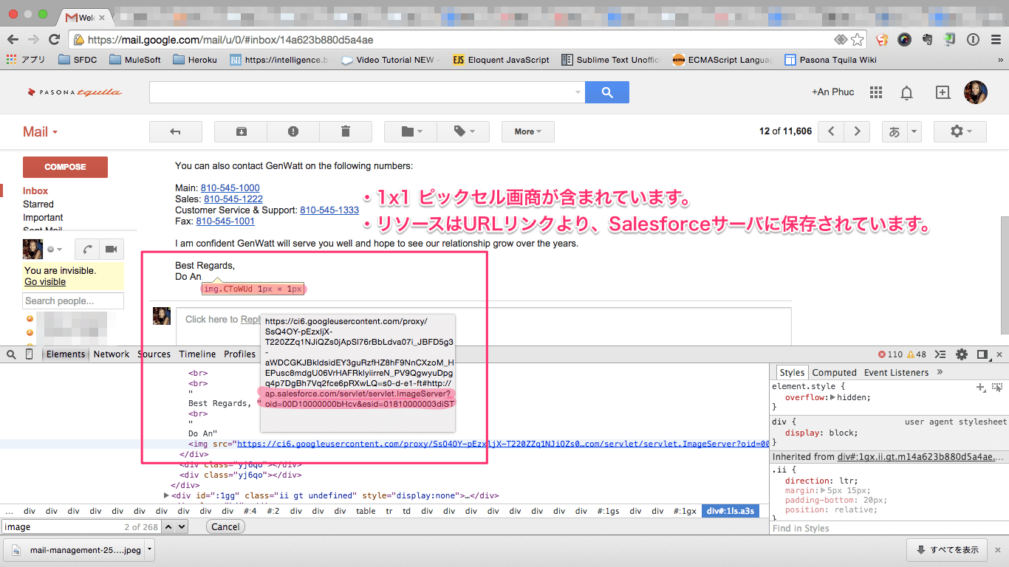The width and height of the screenshot is (1009, 567).
Task: Open download item options arrow
Action: (150, 549)
